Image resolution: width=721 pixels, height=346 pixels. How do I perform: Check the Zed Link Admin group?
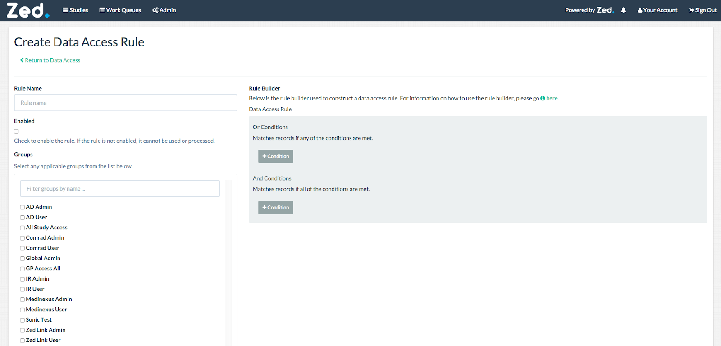coord(22,330)
